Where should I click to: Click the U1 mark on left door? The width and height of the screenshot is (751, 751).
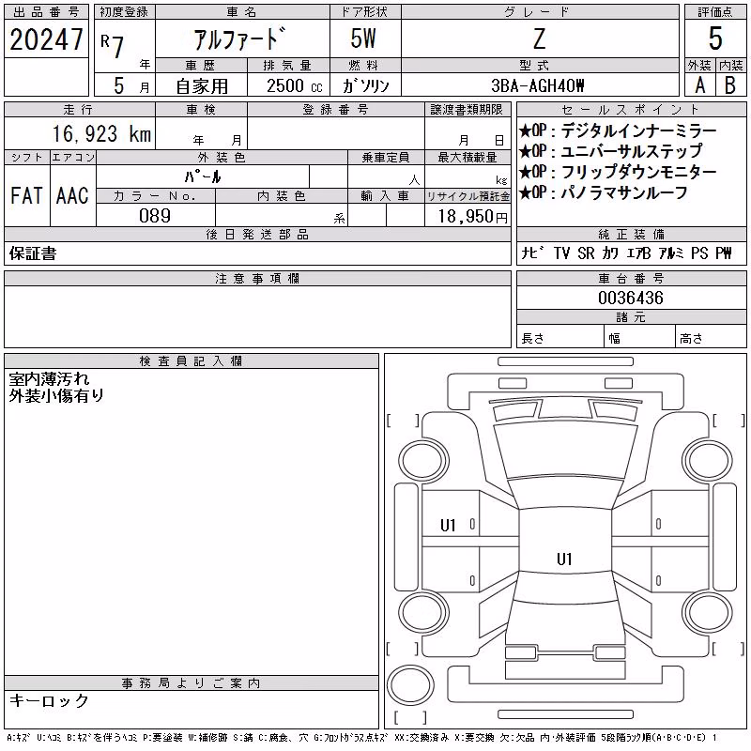click(x=448, y=526)
